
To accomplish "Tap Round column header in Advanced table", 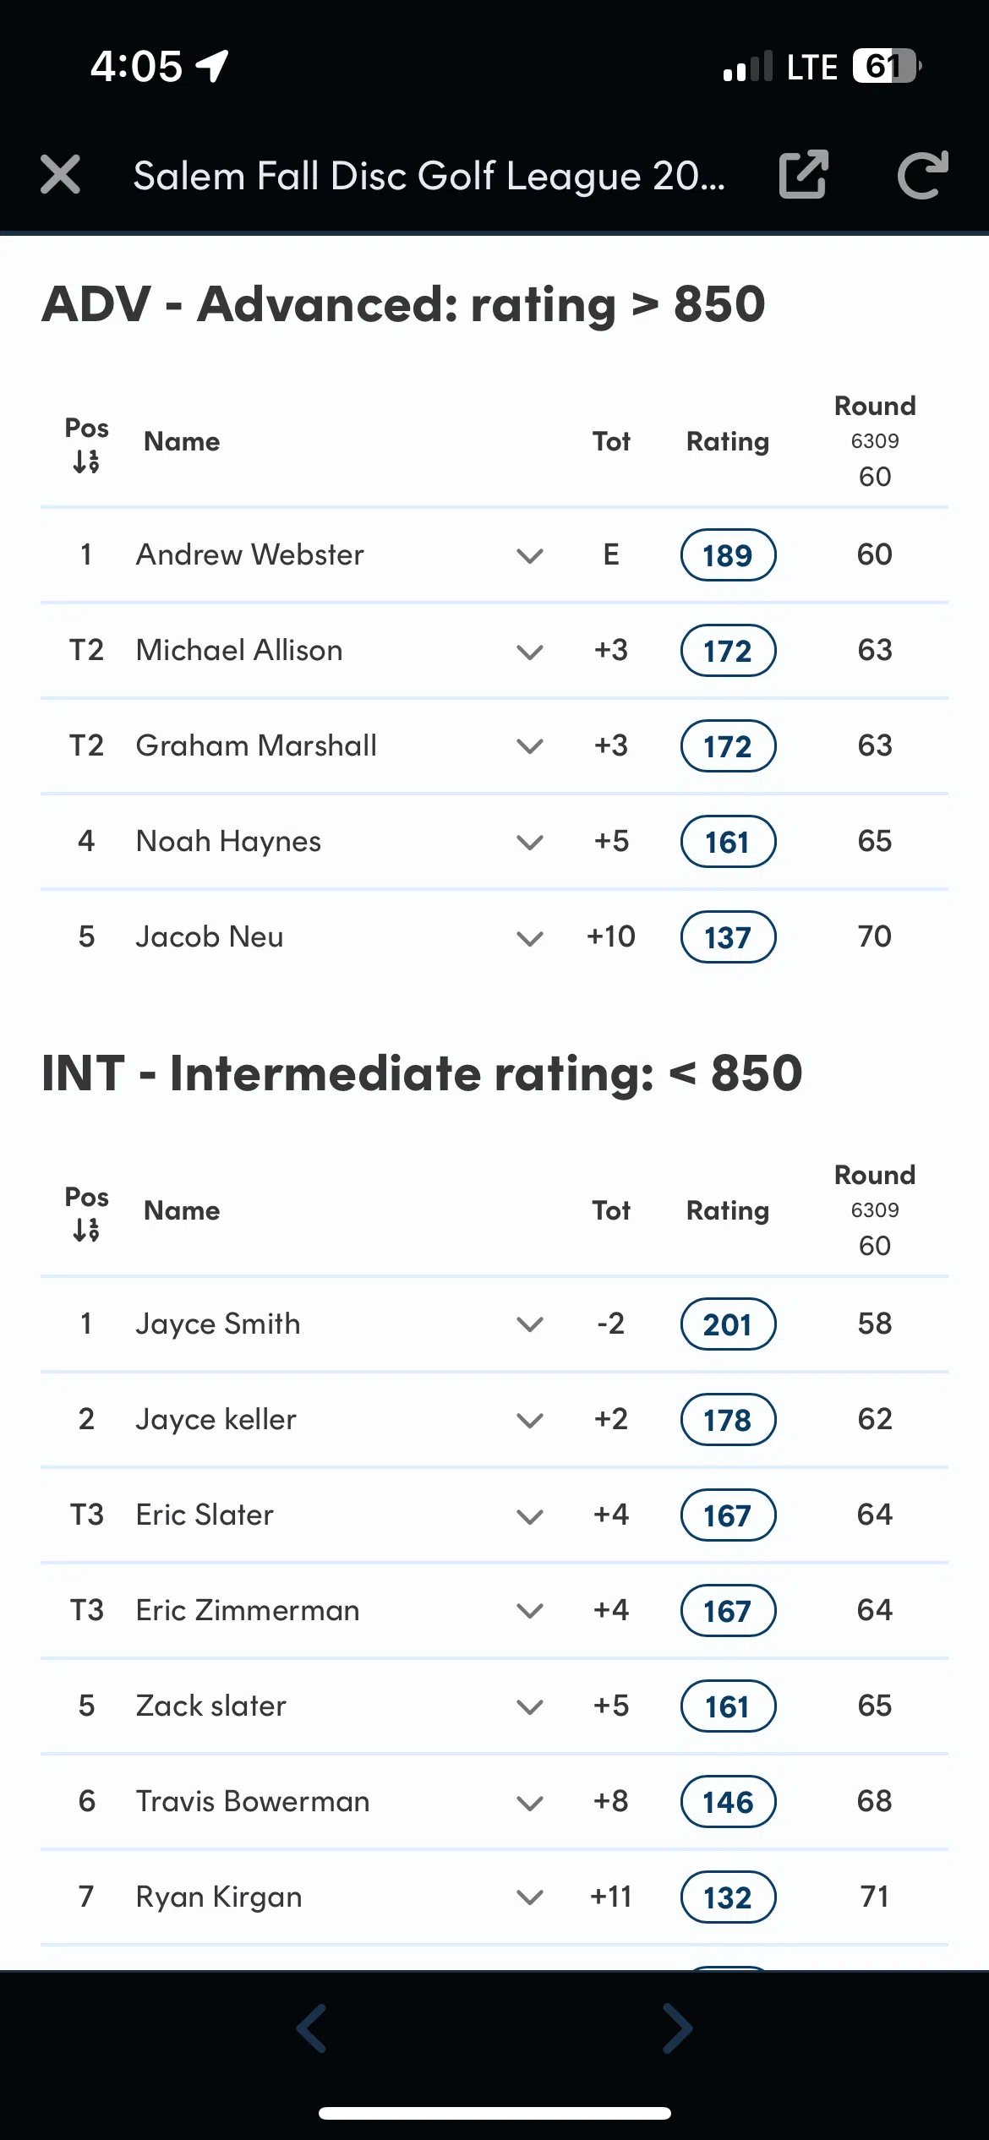I will [875, 407].
